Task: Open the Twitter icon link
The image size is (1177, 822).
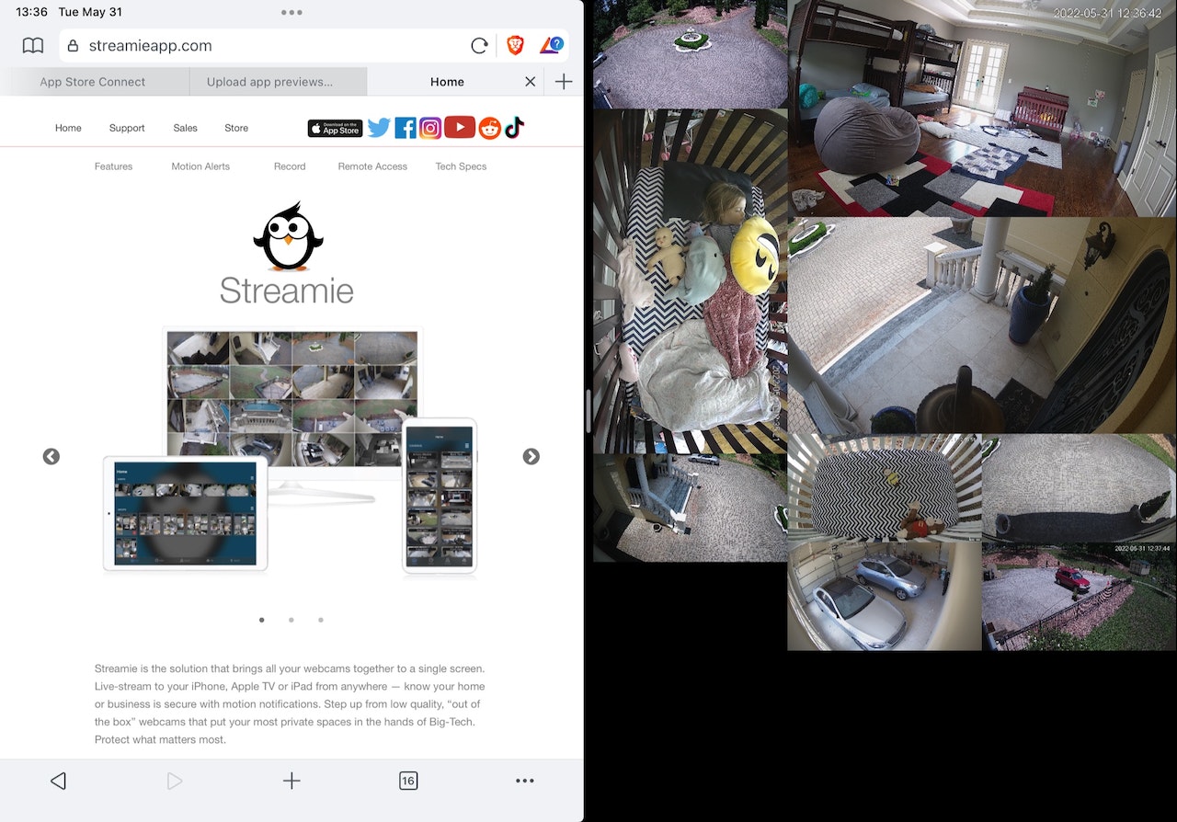Action: [379, 128]
